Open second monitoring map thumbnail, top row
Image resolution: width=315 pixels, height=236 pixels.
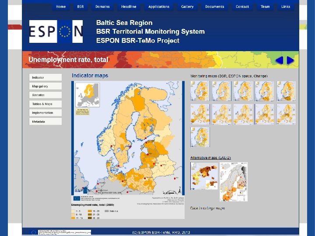pos(221,91)
